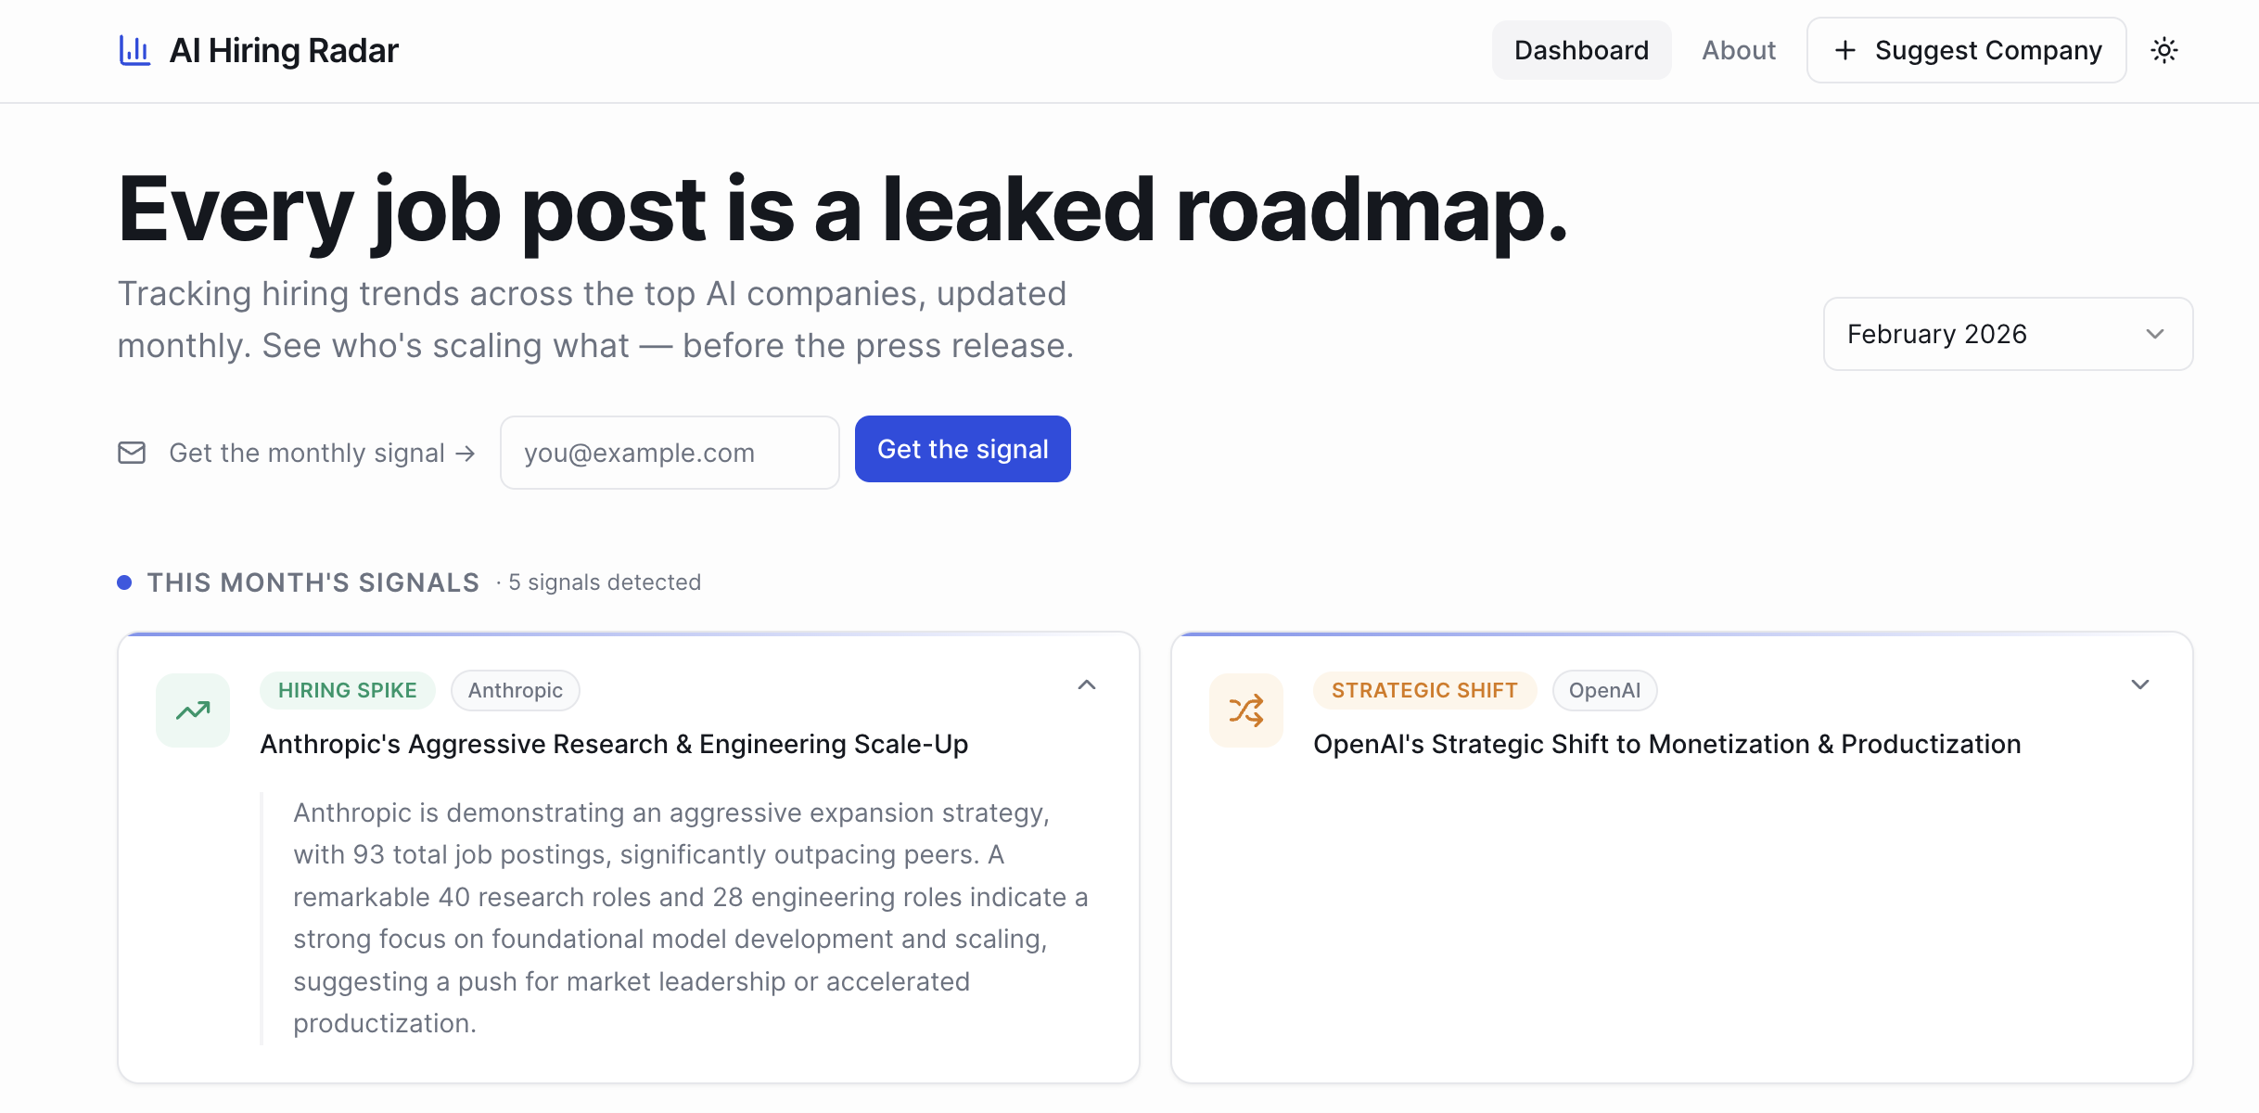Collapse Anthropic's Research Scale-Up card

coord(1087,684)
